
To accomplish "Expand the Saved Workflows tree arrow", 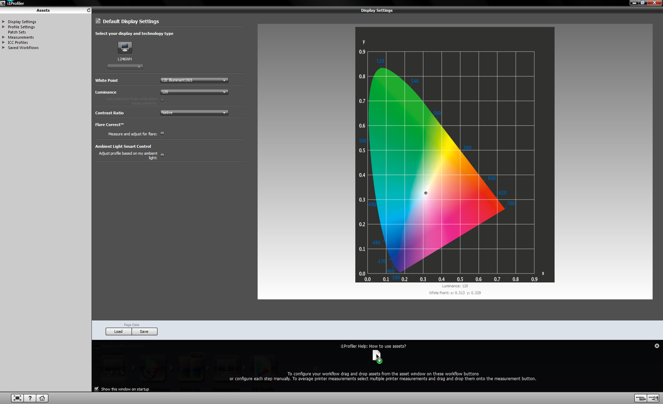I will point(3,47).
